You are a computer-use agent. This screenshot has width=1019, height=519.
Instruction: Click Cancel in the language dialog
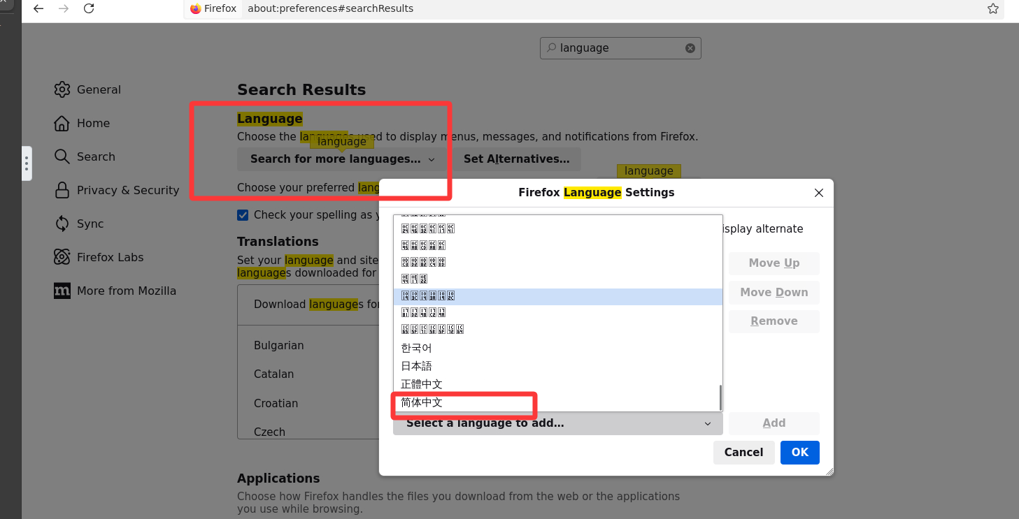tap(743, 453)
